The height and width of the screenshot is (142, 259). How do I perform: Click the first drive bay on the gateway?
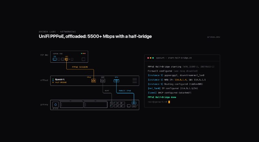click(x=72, y=105)
